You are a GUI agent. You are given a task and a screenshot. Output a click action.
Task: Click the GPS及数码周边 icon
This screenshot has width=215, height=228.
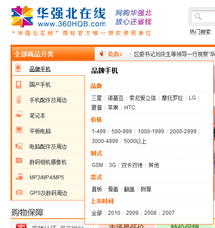pyautogui.click(x=19, y=193)
